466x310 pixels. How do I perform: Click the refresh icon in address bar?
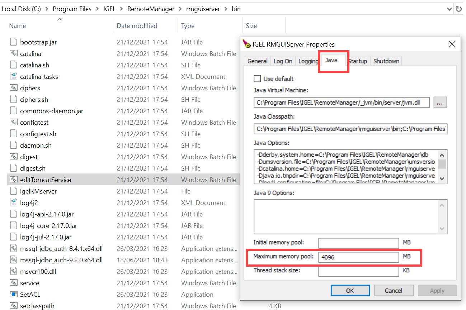(x=459, y=9)
